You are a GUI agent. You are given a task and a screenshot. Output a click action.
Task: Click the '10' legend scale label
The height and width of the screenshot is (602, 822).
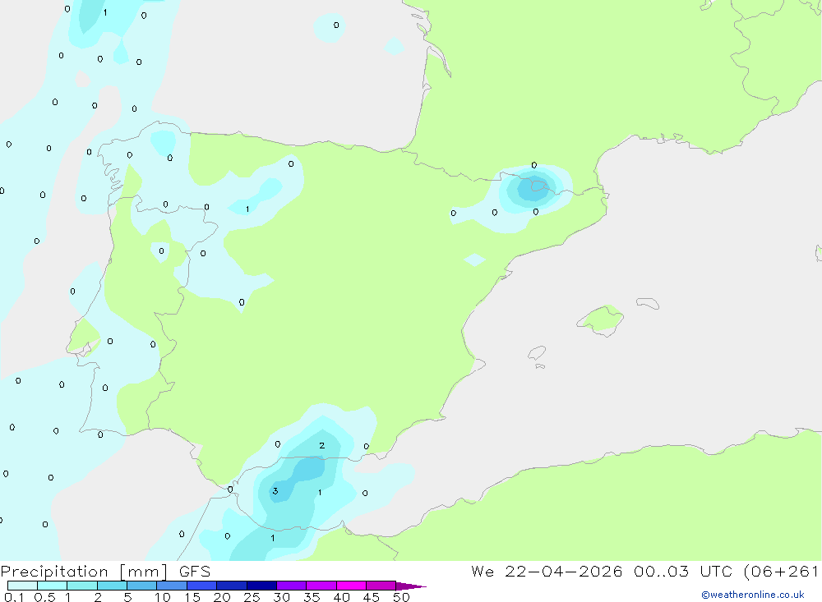tap(163, 597)
